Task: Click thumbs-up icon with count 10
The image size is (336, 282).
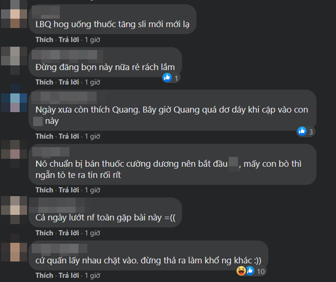Action: coord(250,271)
